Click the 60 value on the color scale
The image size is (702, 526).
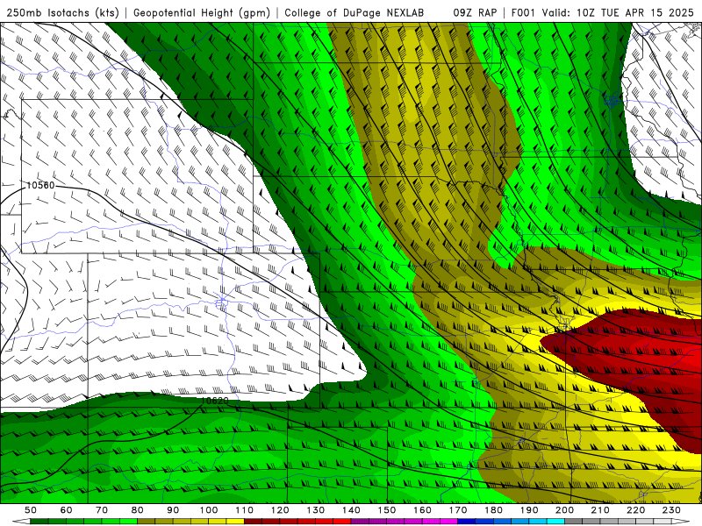pos(67,510)
